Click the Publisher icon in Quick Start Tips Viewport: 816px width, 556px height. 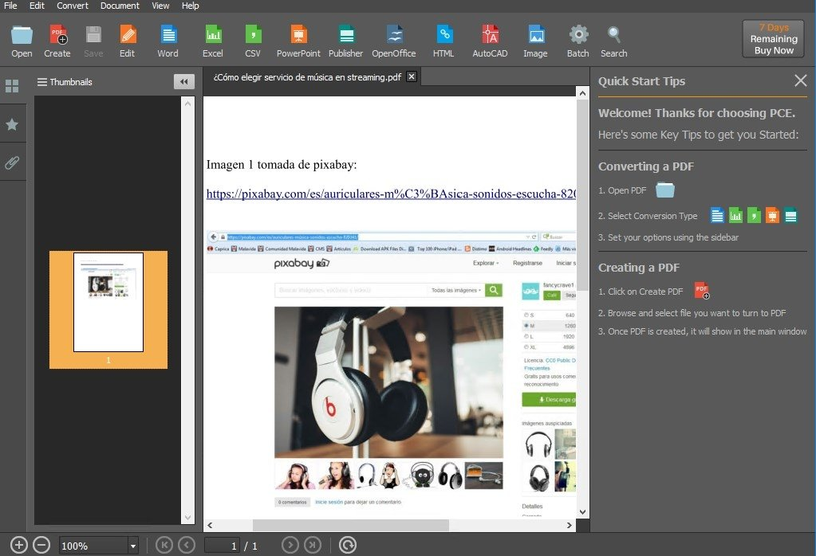point(790,215)
